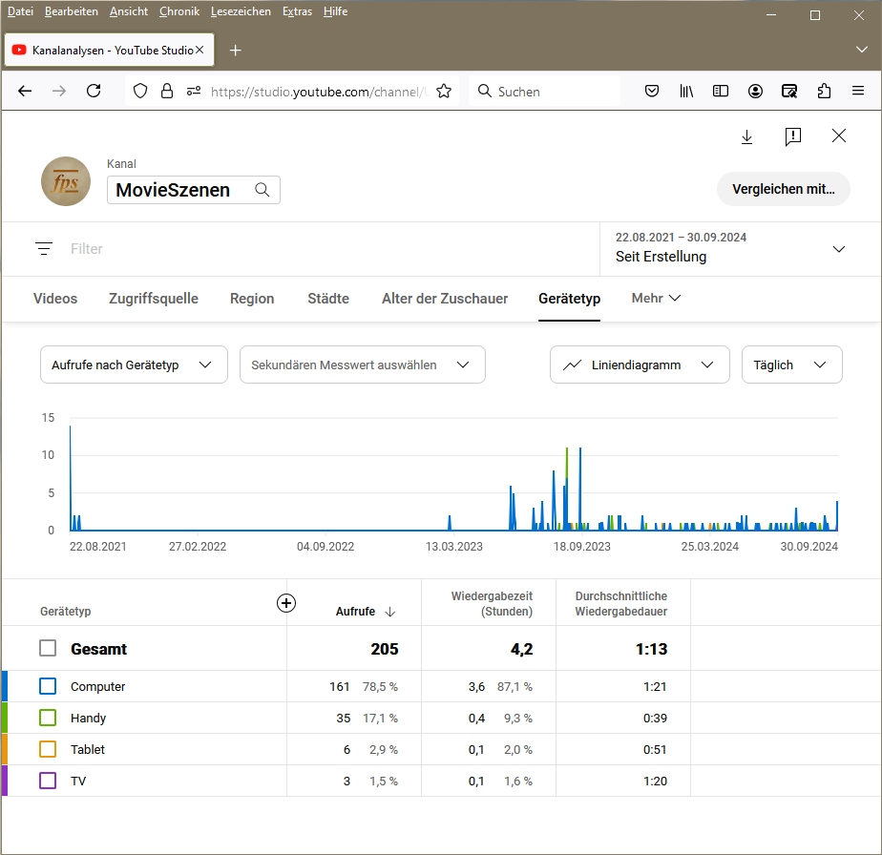Image resolution: width=882 pixels, height=855 pixels.
Task: Open the Täglich interval dropdown
Action: (791, 365)
